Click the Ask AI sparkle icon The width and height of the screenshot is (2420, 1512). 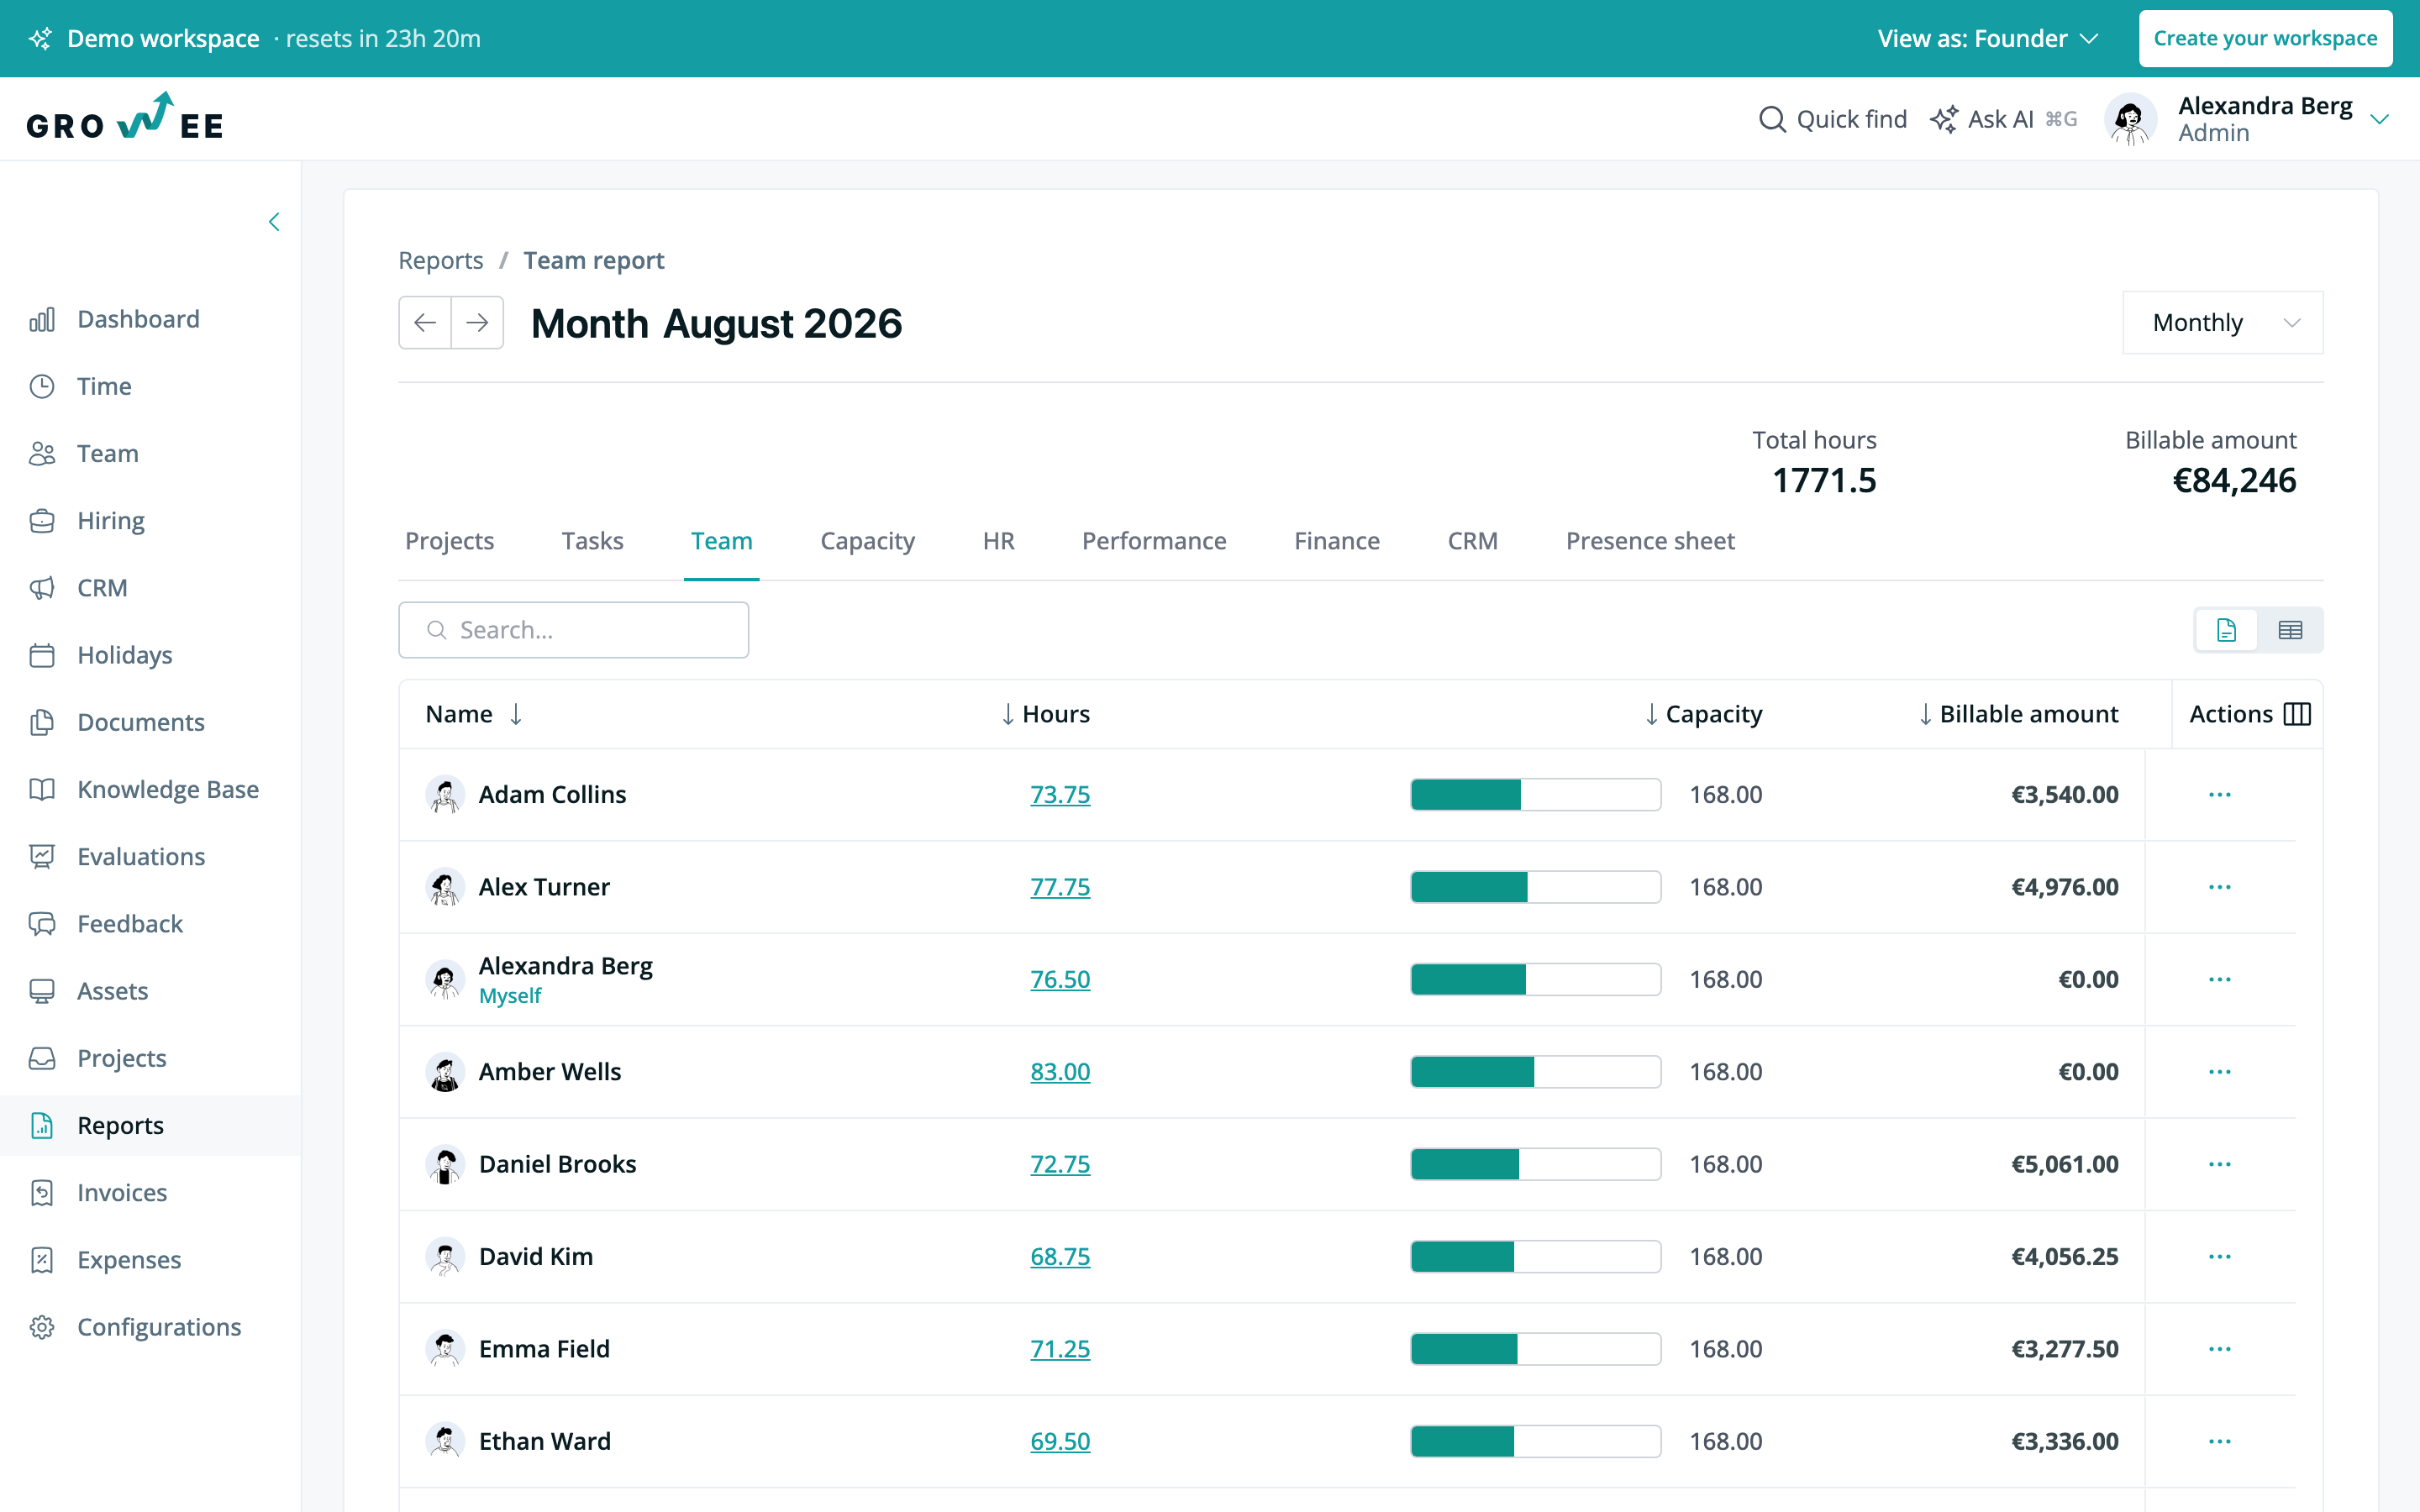[1944, 119]
